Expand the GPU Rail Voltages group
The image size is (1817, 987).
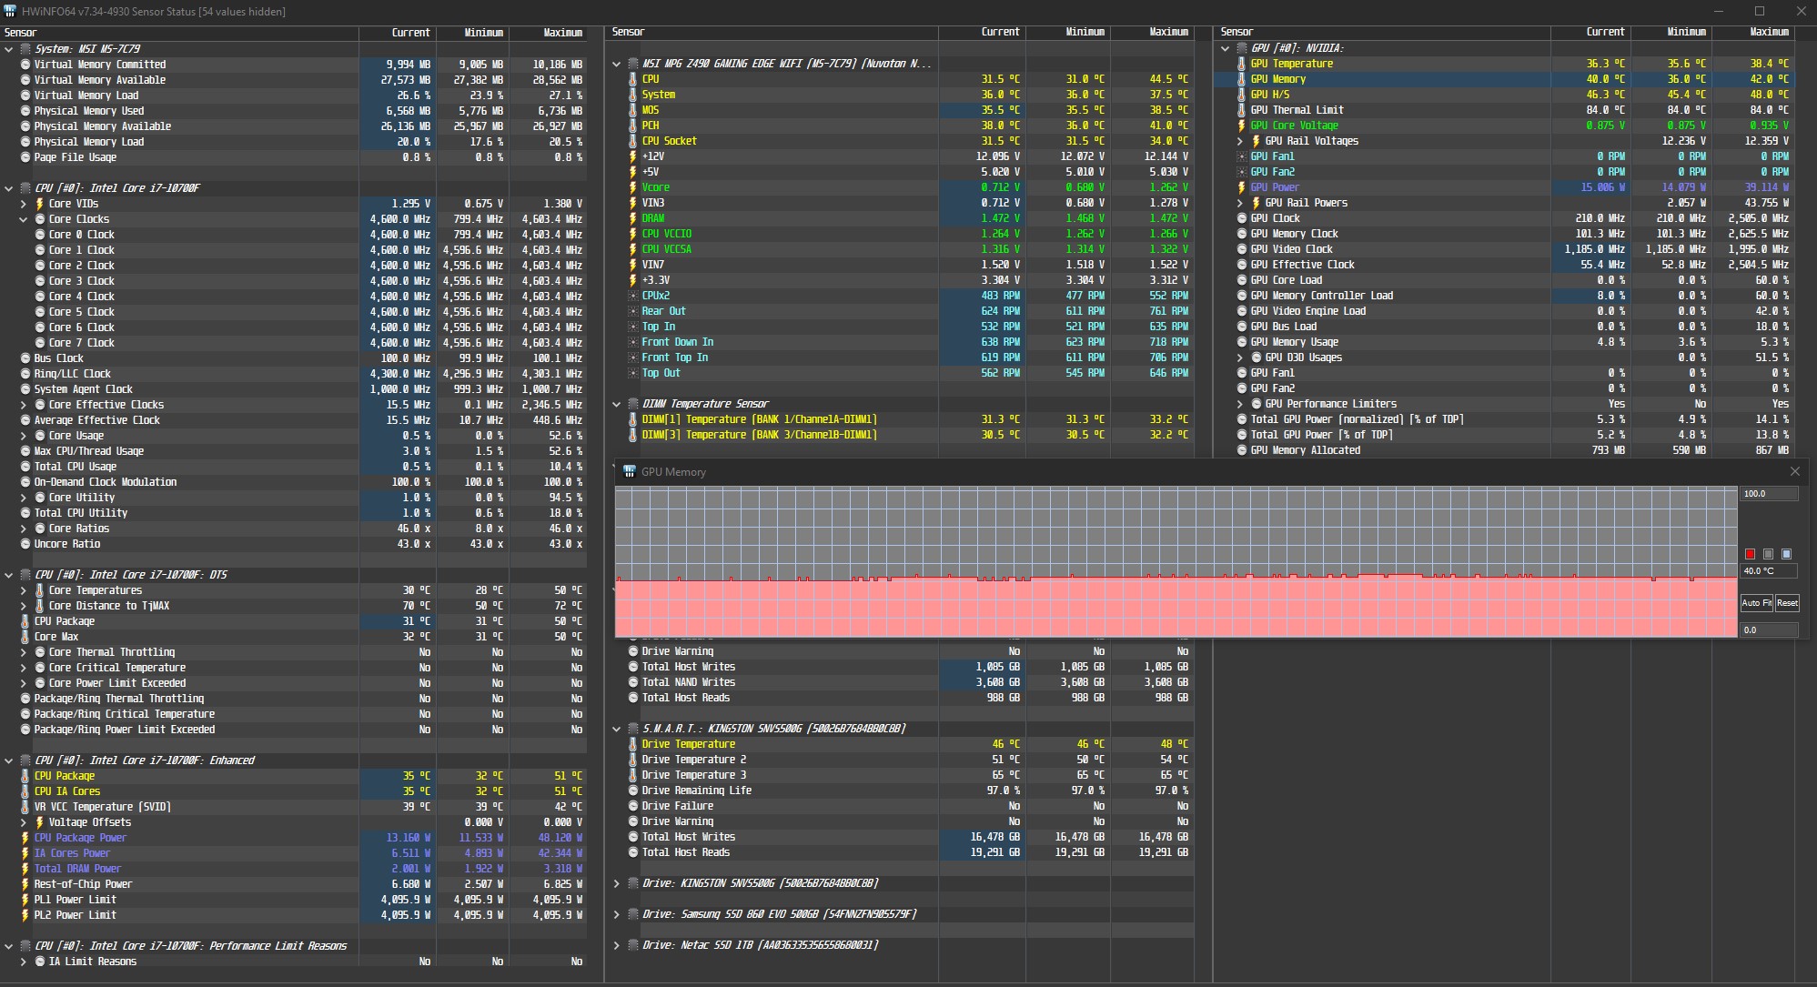[x=1240, y=141]
